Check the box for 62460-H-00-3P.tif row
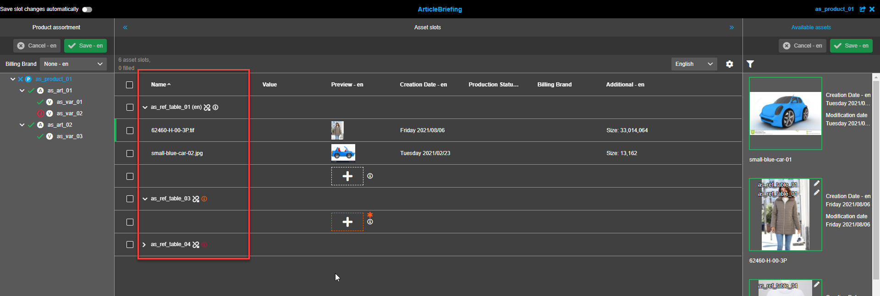The image size is (880, 296). [x=130, y=130]
